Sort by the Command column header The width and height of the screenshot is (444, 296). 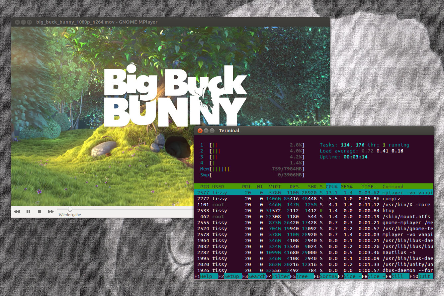(393, 187)
